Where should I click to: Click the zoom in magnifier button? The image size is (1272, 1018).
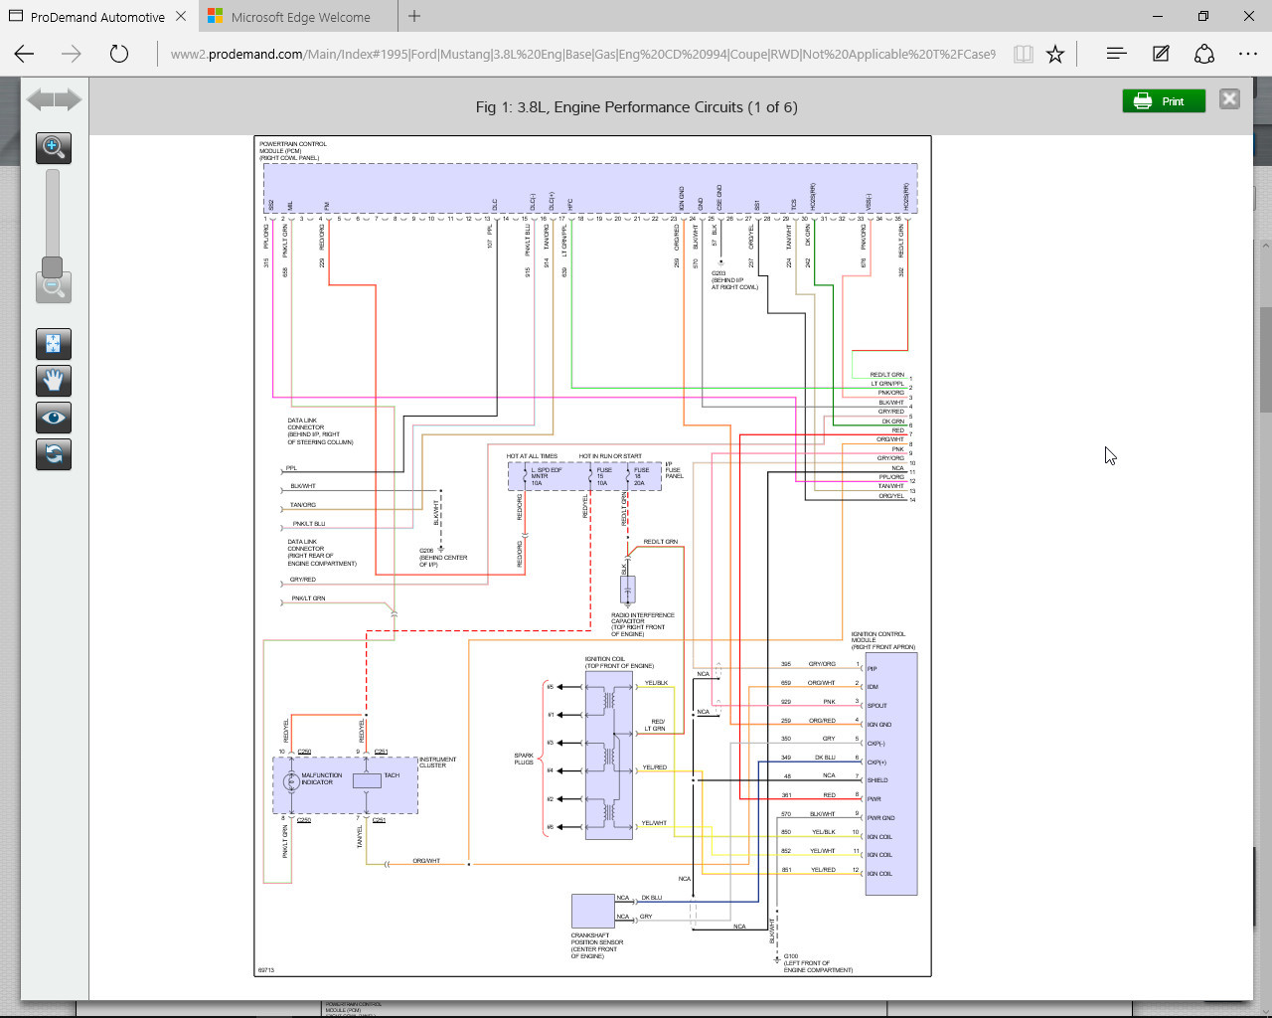(x=54, y=148)
